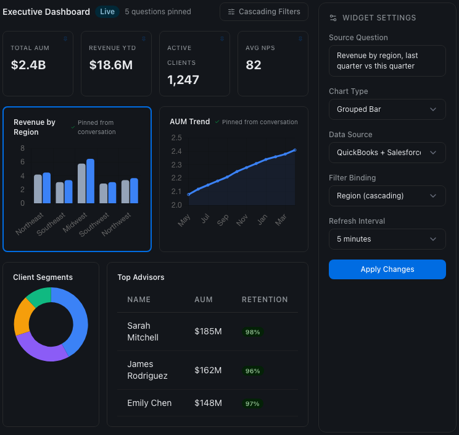This screenshot has height=435, width=459.
Task: Click the pin icon on Active Clients card
Action: pyautogui.click(x=222, y=39)
